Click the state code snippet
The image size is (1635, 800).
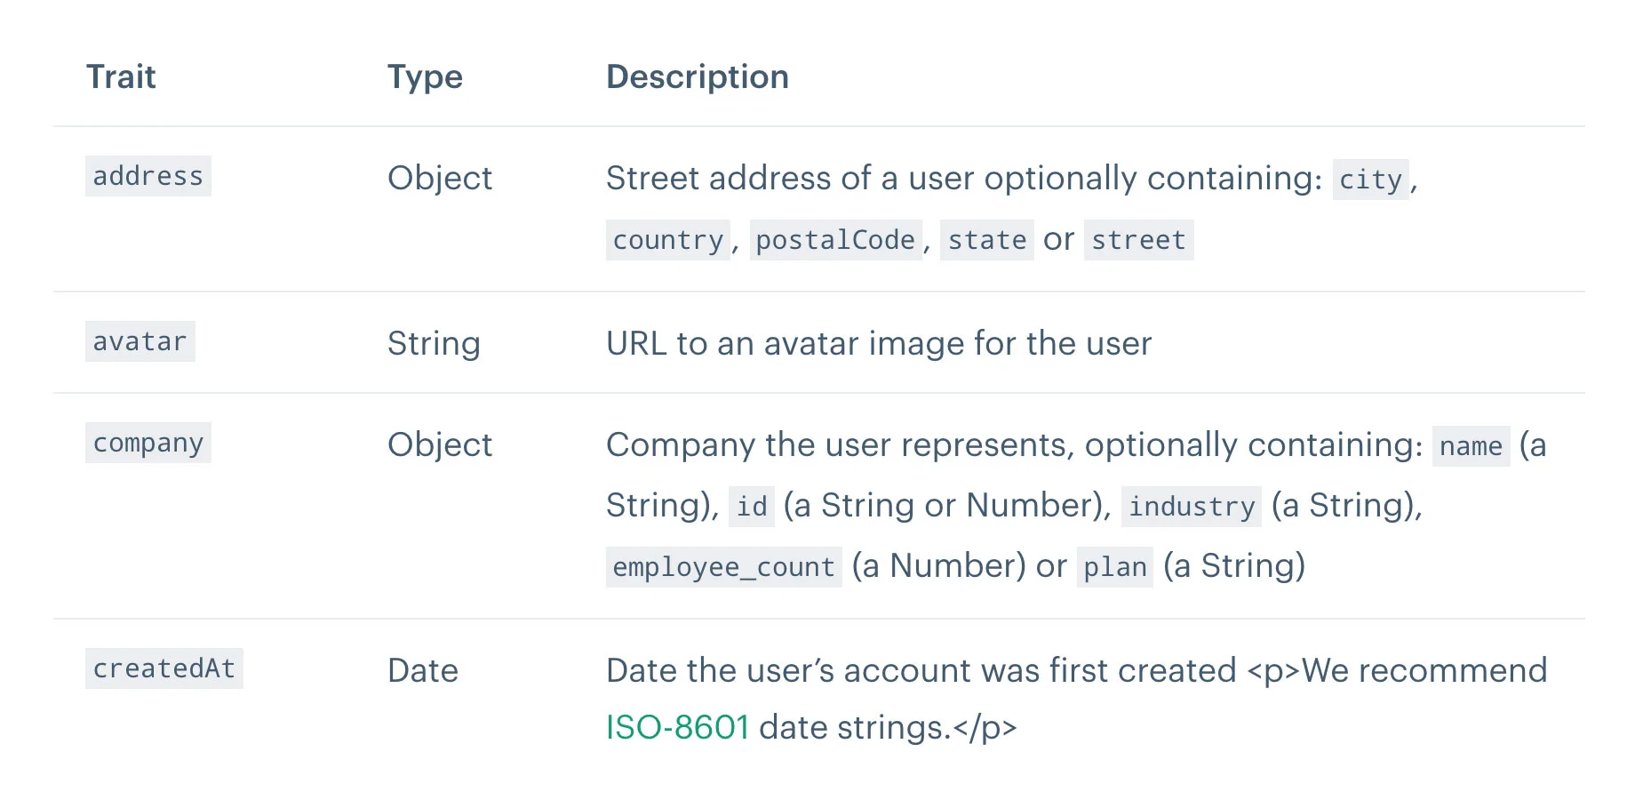coord(986,240)
